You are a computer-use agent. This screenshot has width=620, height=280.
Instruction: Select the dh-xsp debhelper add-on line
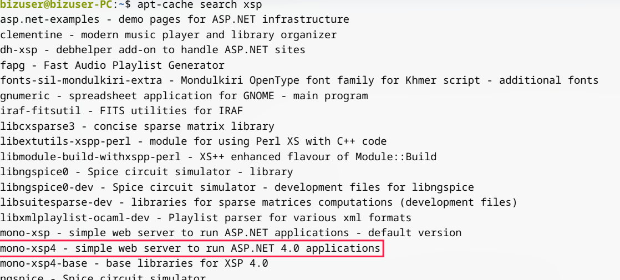tap(153, 50)
